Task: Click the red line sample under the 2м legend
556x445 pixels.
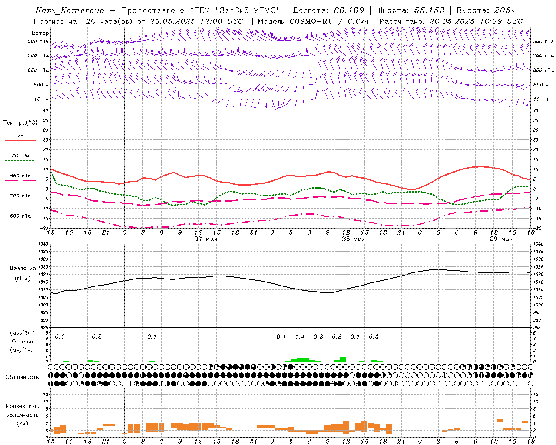Action: [20, 140]
